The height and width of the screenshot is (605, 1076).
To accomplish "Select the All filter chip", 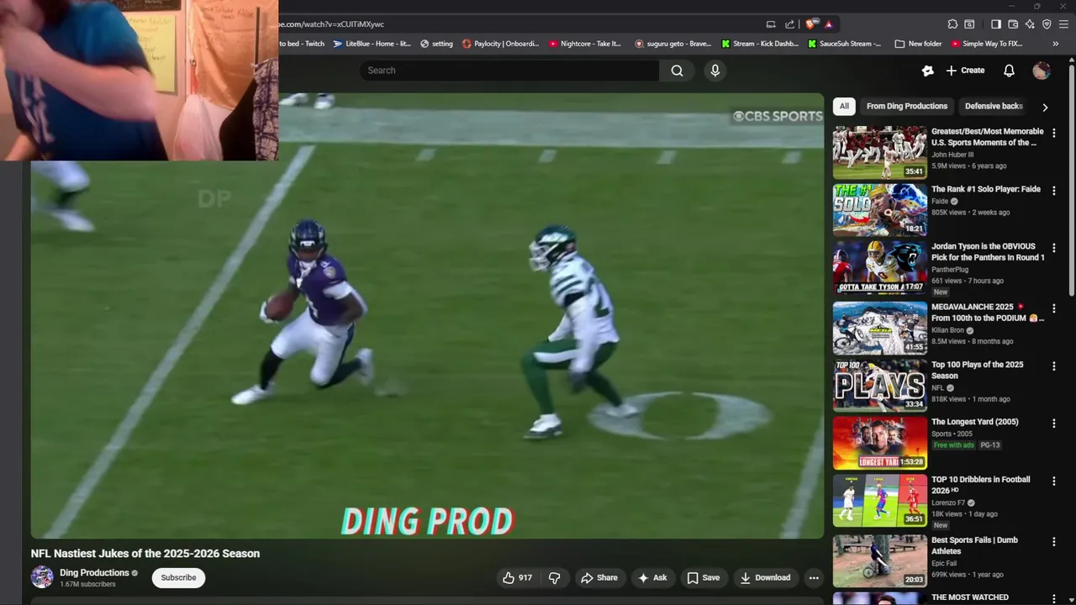I will point(844,106).
